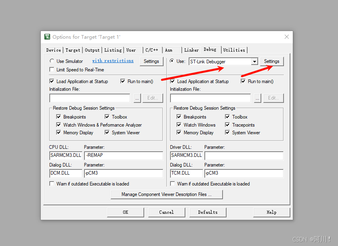The height and width of the screenshot is (246, 338).
Task: Click empty Driver DLL Parameter field
Action: click(244, 156)
